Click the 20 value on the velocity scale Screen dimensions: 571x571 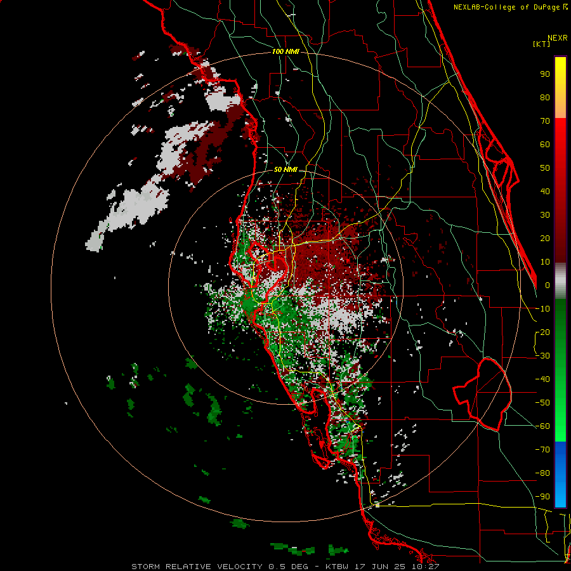point(545,239)
